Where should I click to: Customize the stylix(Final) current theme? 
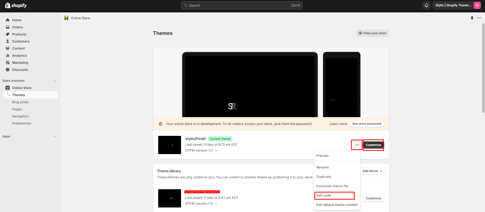click(x=373, y=145)
